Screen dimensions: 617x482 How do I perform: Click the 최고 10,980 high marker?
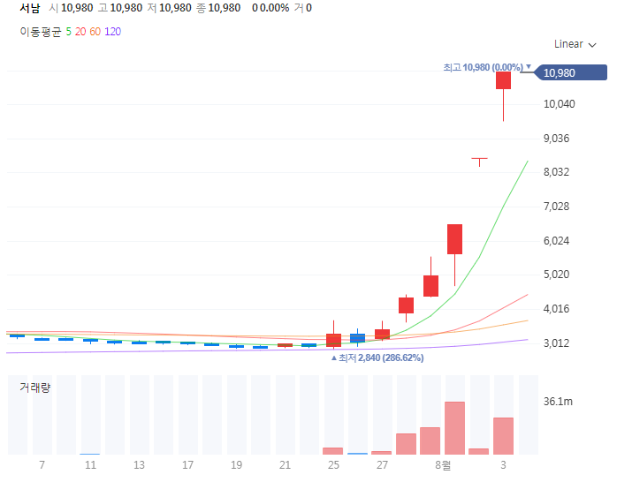coord(484,67)
